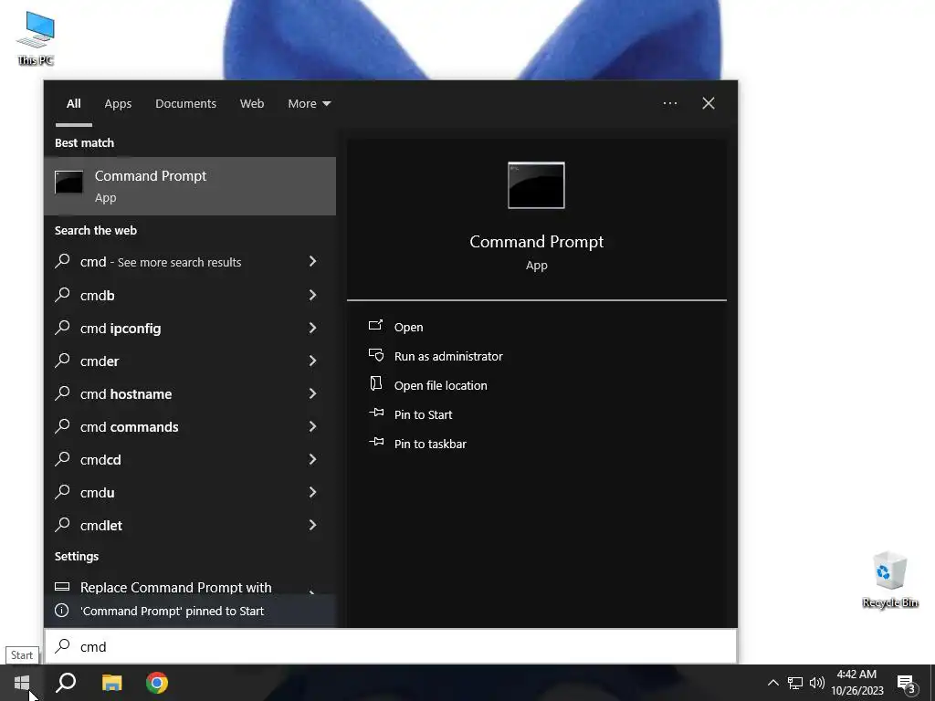Switch to the Documents tab

[x=185, y=104]
